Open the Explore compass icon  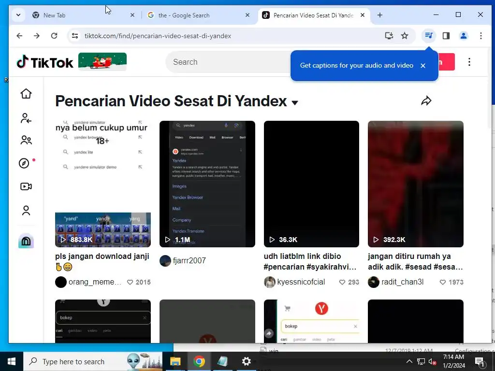coord(24,163)
